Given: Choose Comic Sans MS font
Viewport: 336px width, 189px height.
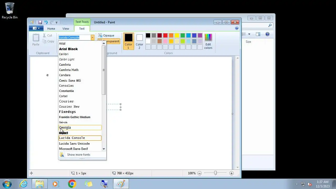Looking at the screenshot, I should pos(80,80).
